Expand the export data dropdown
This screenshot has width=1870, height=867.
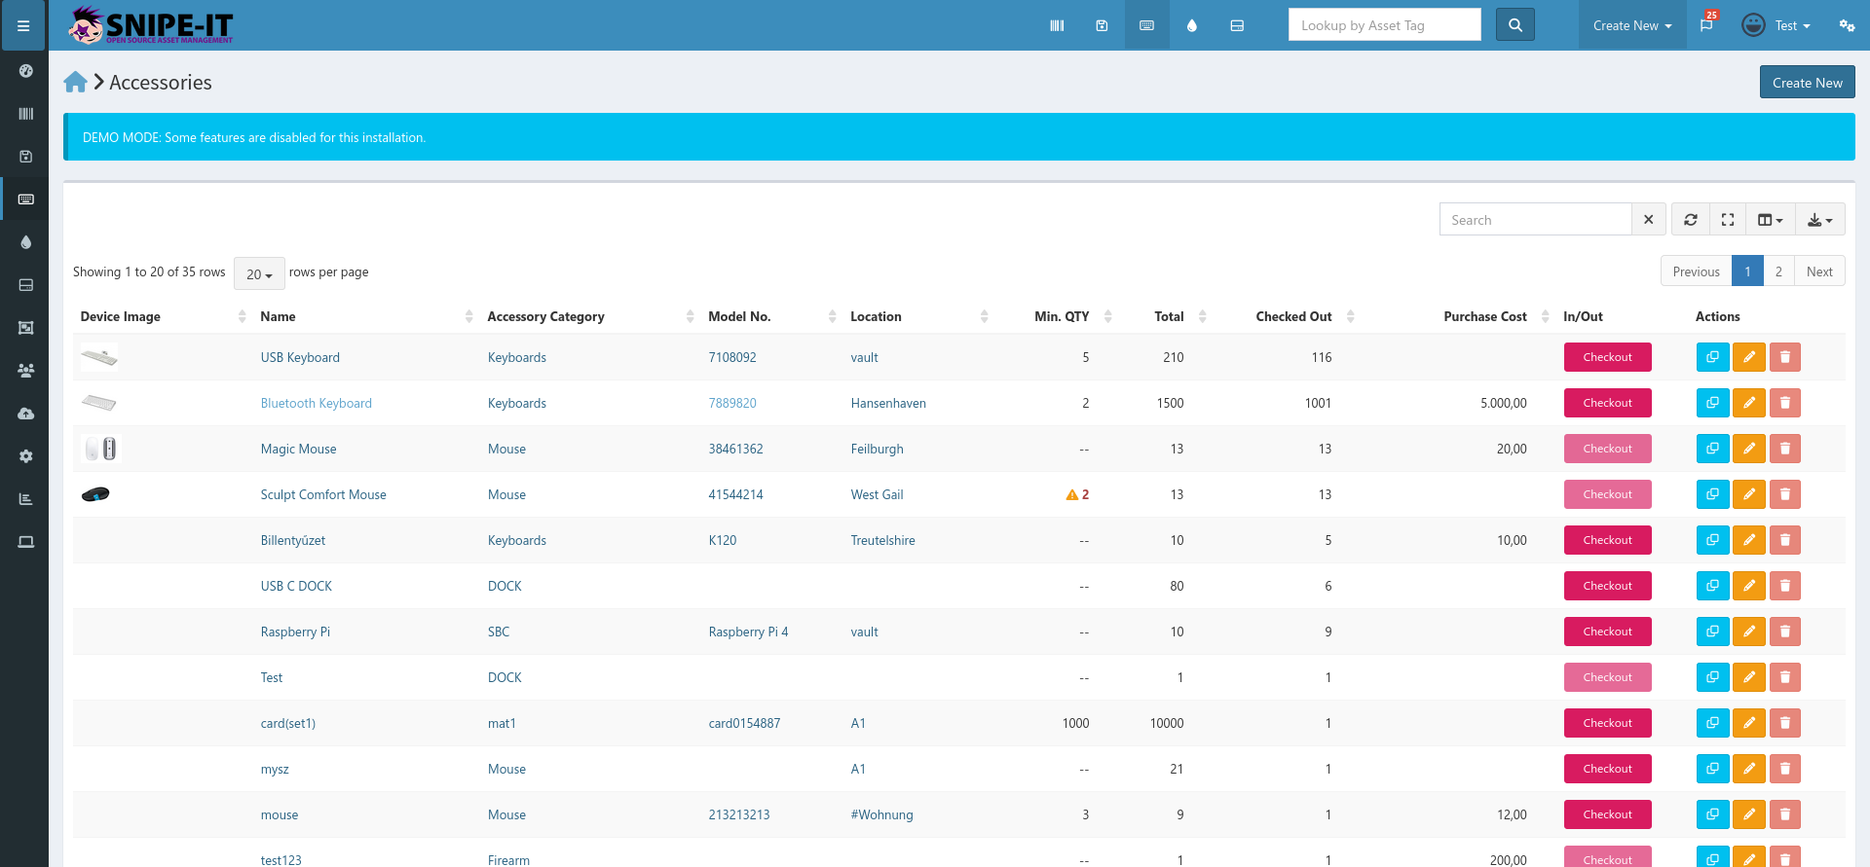pyautogui.click(x=1820, y=220)
